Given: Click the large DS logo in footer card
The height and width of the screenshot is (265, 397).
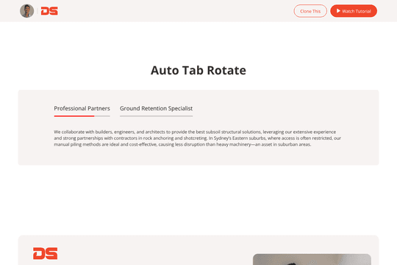Looking at the screenshot, I should tap(46, 253).
